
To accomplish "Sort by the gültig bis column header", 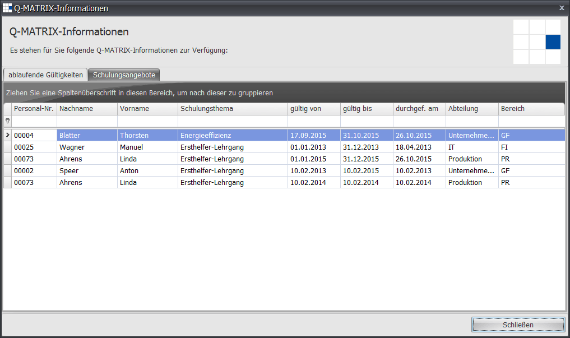I will (367, 109).
